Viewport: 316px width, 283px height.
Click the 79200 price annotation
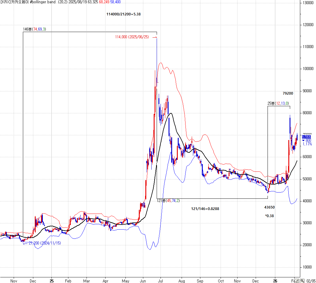(x=288, y=93)
